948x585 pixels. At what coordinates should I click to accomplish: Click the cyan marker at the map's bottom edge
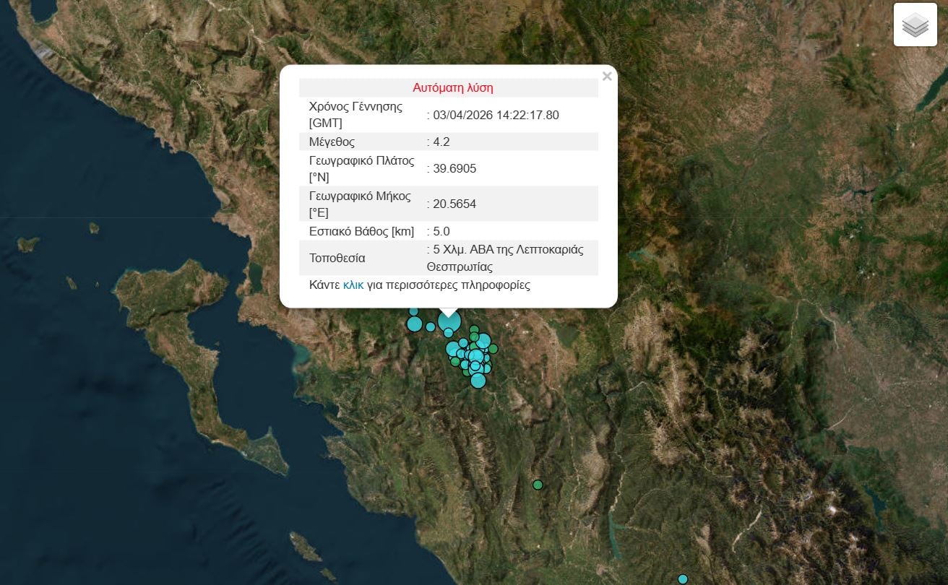coord(682,579)
